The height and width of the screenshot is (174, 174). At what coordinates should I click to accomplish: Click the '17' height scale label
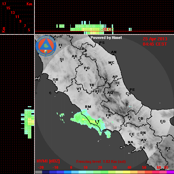point(4,4)
